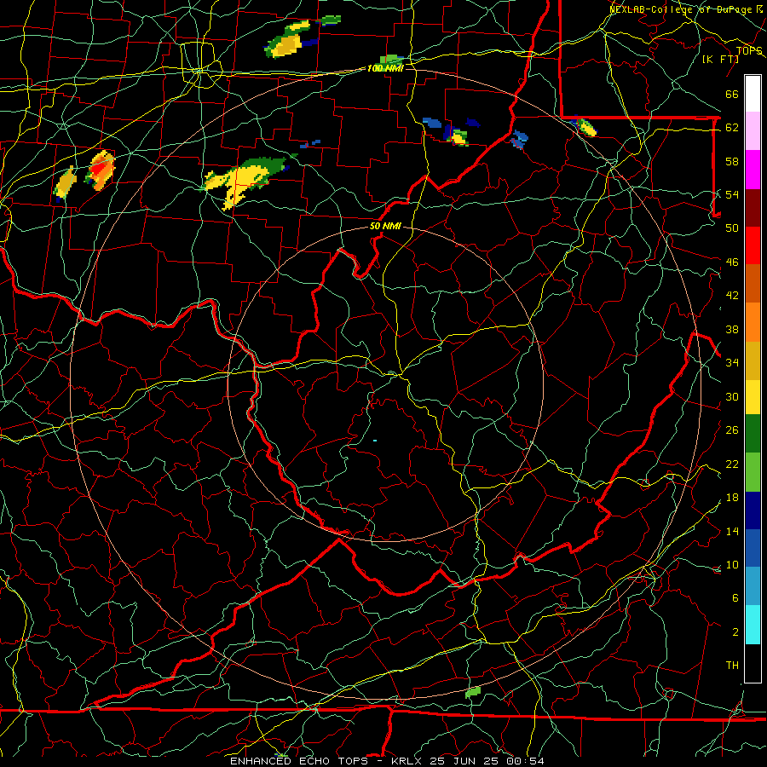Click the "100 NMI" range ring label

click(385, 68)
